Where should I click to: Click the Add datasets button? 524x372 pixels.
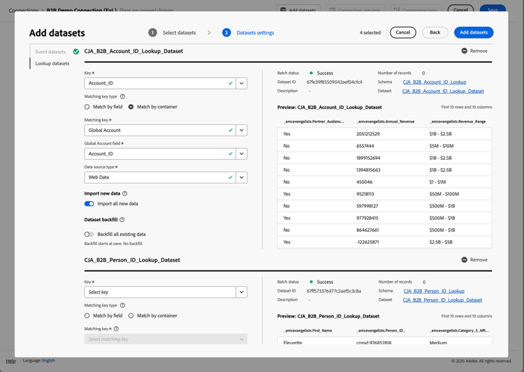(x=473, y=33)
